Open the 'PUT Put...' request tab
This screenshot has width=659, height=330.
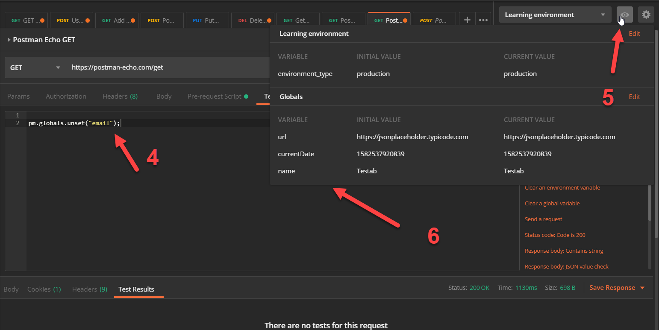coord(206,20)
